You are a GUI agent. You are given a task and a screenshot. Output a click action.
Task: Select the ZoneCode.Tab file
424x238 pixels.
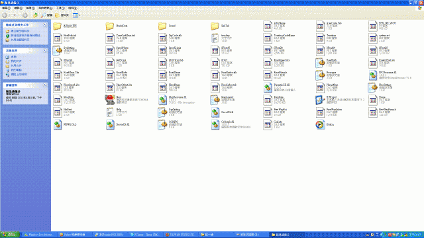pos(320,26)
